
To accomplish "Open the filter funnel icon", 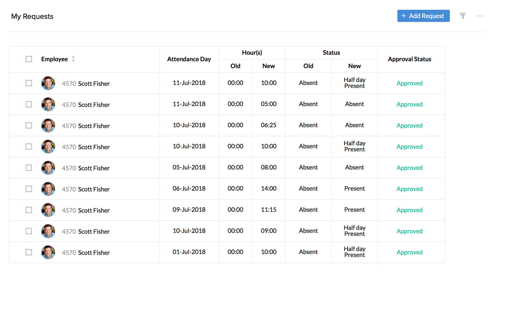I will [463, 16].
